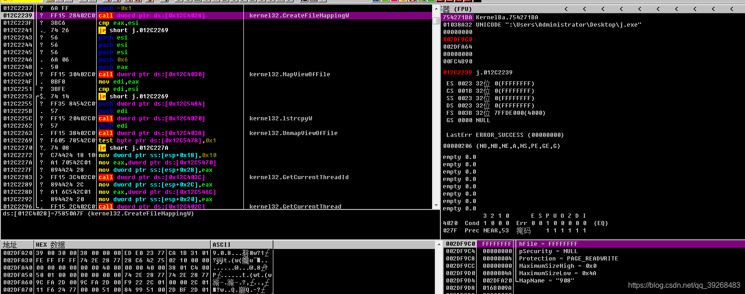Screen dimensions: 745x294
Task: Select address 012C2269 in disassembly
Action: coord(17,141)
